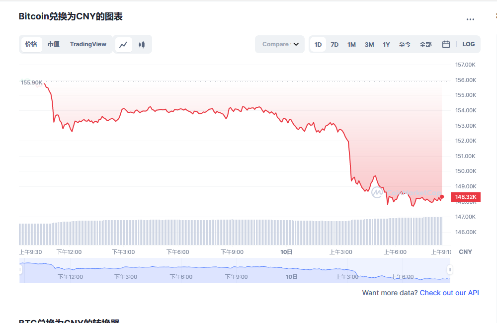Select the 7D time range
Viewport: 497px width, 323px height.
tap(334, 44)
